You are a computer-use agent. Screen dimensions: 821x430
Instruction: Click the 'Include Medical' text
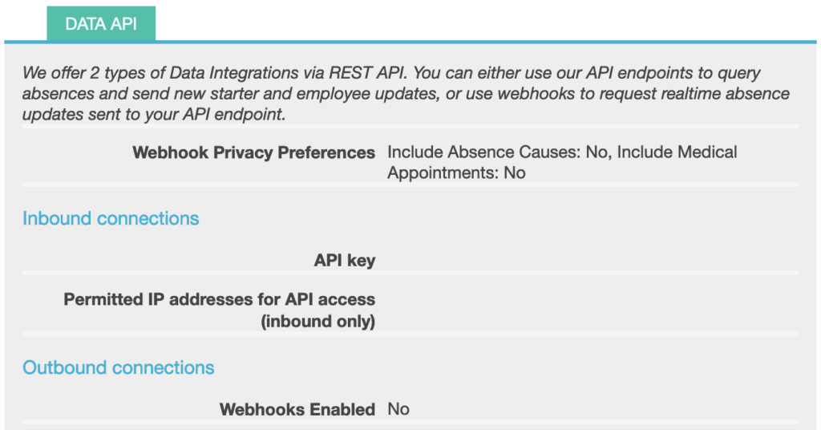[677, 152]
